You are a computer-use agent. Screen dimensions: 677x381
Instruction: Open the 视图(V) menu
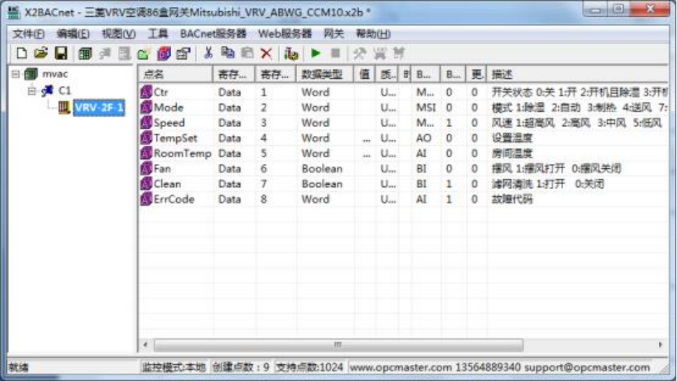click(118, 33)
